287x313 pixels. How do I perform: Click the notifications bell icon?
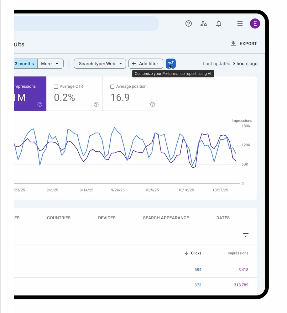(219, 23)
